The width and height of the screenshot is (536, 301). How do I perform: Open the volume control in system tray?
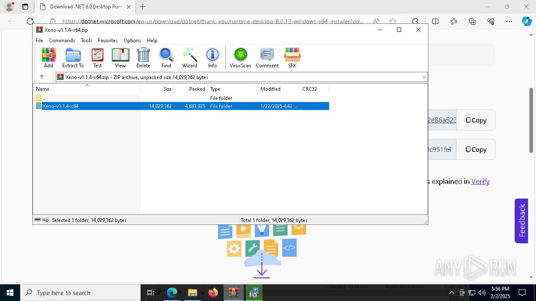(x=482, y=293)
